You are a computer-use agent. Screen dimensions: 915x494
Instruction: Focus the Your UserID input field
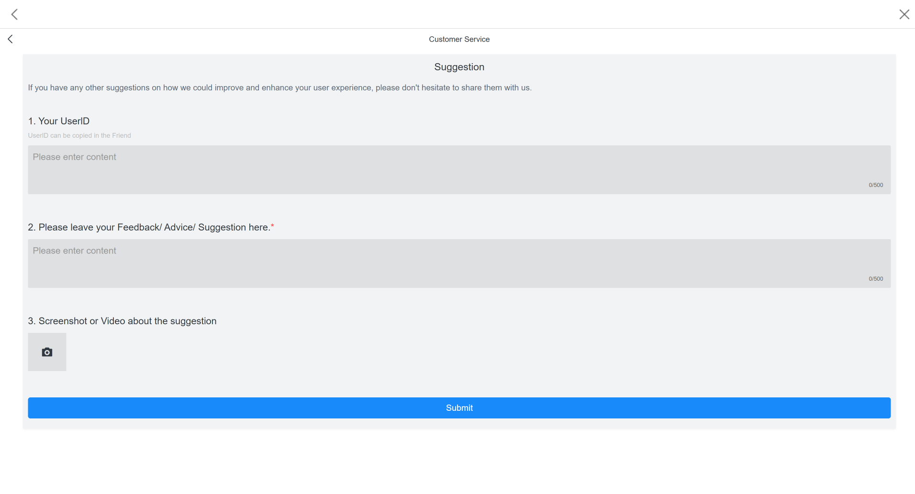459,170
